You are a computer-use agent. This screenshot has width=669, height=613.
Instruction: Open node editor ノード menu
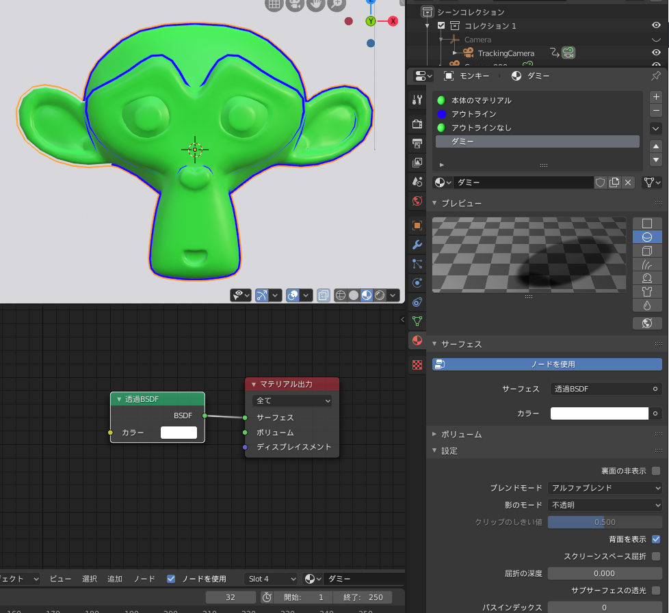pos(144,578)
